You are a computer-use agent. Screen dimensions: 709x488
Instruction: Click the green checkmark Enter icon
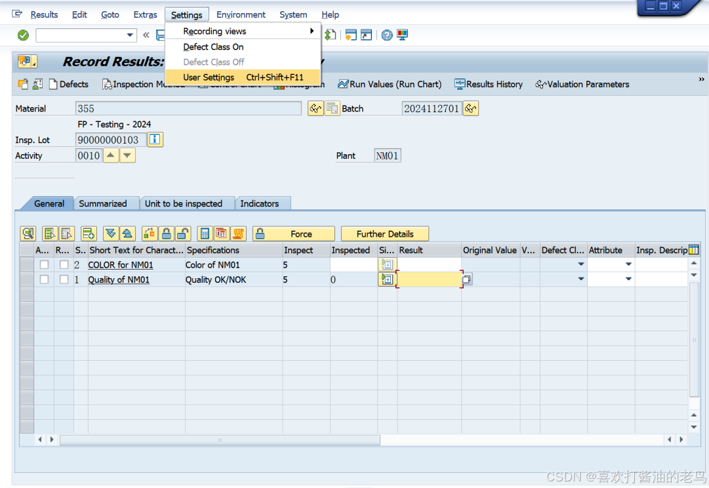[23, 35]
